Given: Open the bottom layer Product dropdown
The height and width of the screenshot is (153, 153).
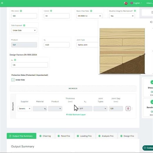Looking at the screenshot, I should [55, 109].
